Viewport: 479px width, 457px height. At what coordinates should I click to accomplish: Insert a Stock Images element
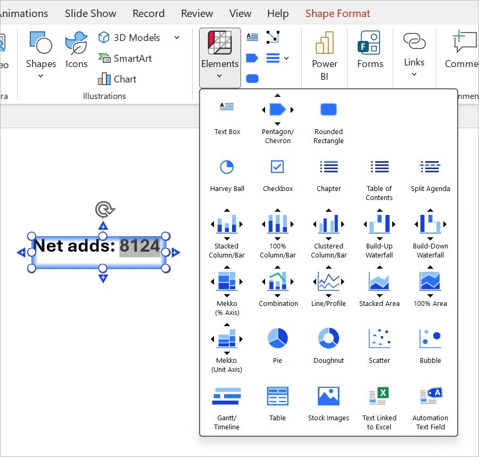pos(328,404)
